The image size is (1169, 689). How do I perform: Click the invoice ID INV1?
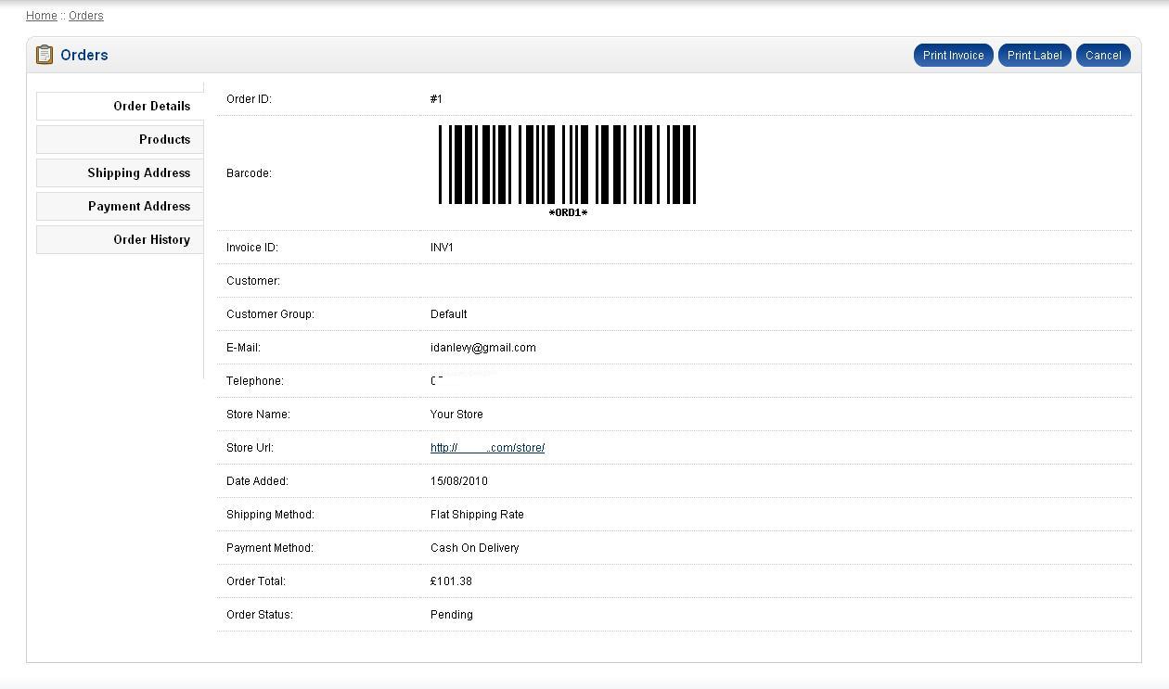click(442, 248)
